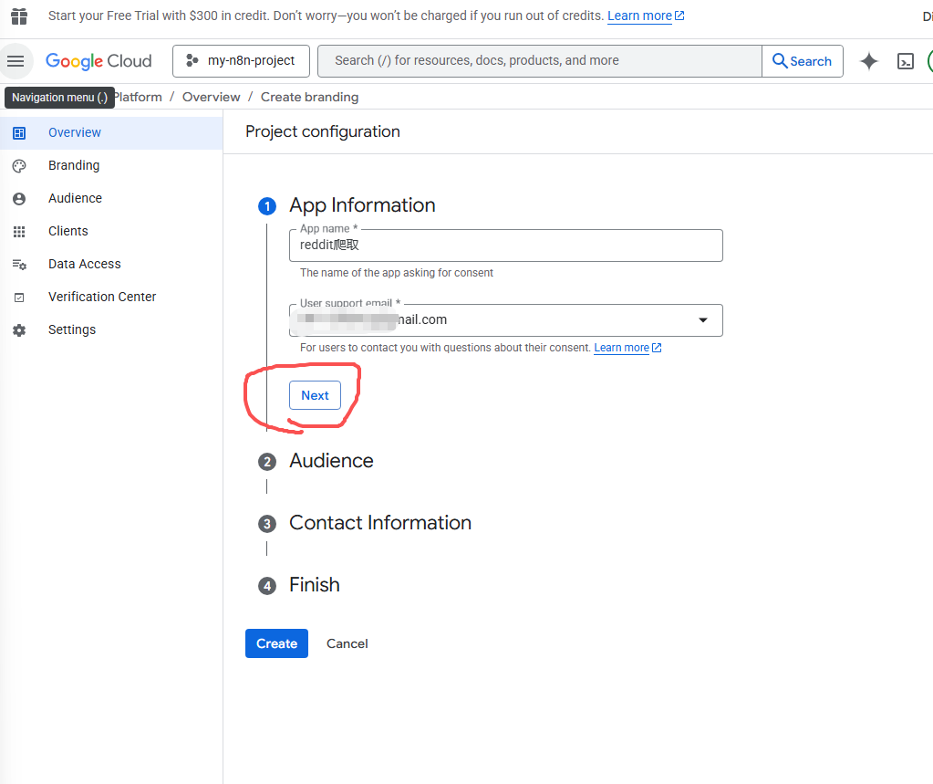Open the Clients sidebar item
The width and height of the screenshot is (933, 784).
click(68, 231)
